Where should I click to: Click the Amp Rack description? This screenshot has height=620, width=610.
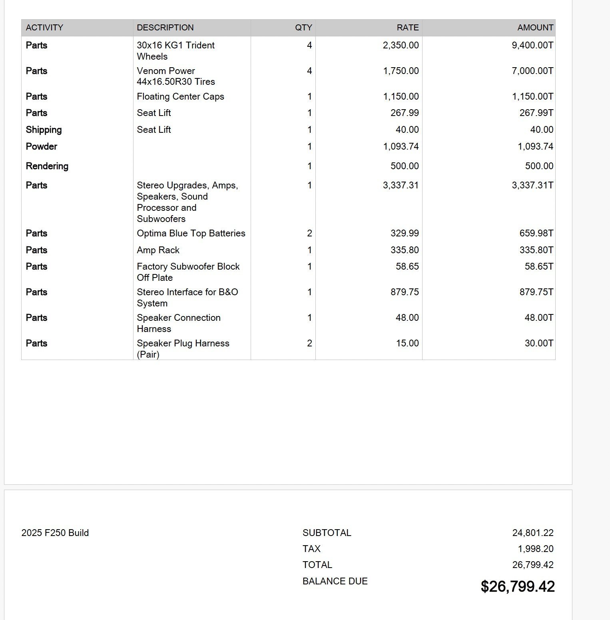[x=158, y=250]
